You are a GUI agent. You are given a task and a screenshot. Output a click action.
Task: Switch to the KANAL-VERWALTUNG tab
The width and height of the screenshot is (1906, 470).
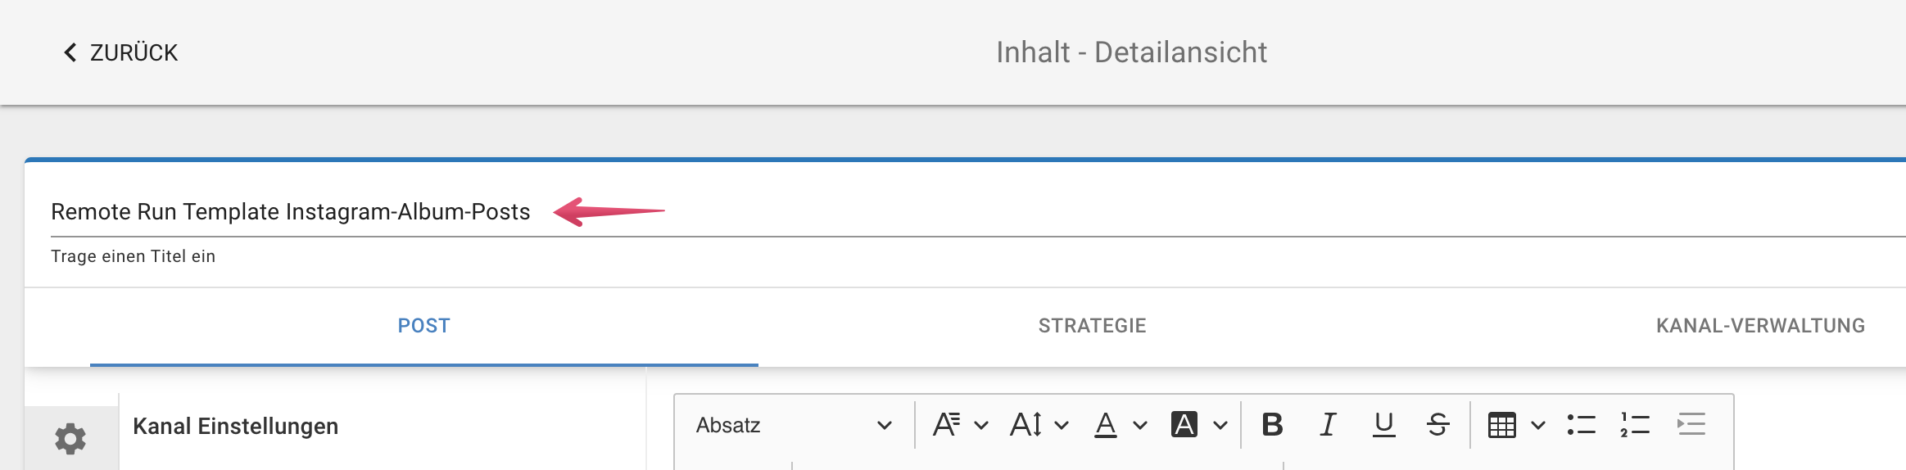[1760, 326]
